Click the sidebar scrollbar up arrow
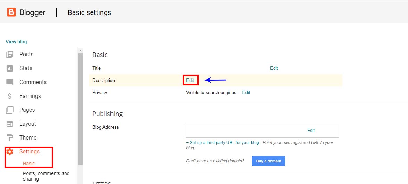The image size is (408, 184). pos(81,50)
